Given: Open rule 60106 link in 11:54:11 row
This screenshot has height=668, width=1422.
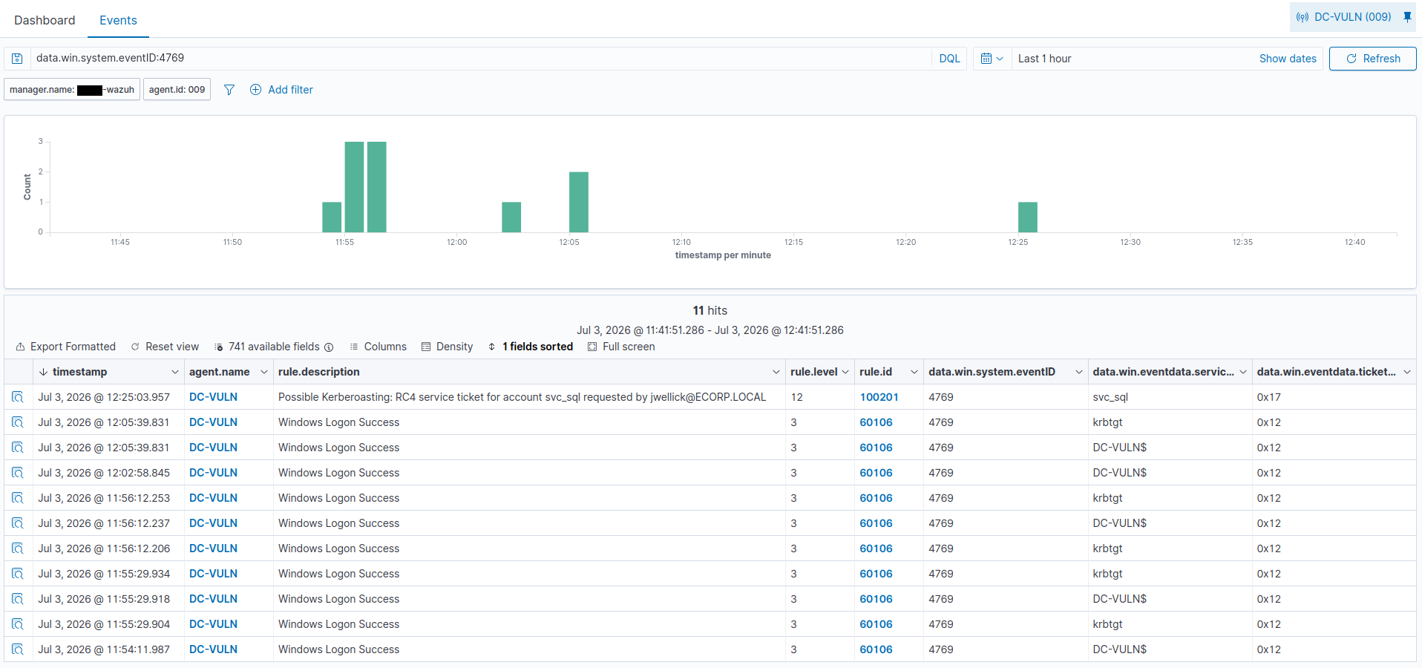Looking at the screenshot, I should (876, 649).
